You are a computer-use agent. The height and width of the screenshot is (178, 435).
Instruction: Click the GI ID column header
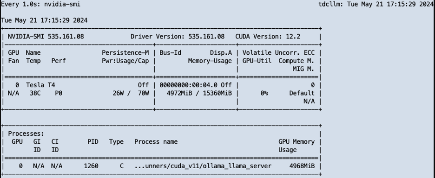click(37, 146)
